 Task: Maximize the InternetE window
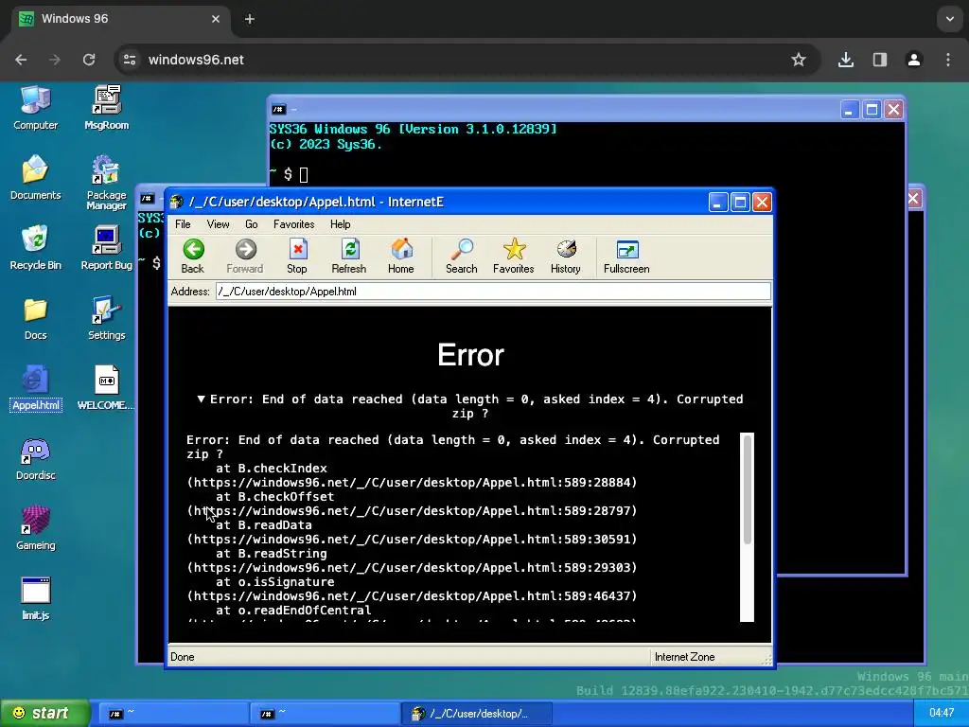pos(740,203)
